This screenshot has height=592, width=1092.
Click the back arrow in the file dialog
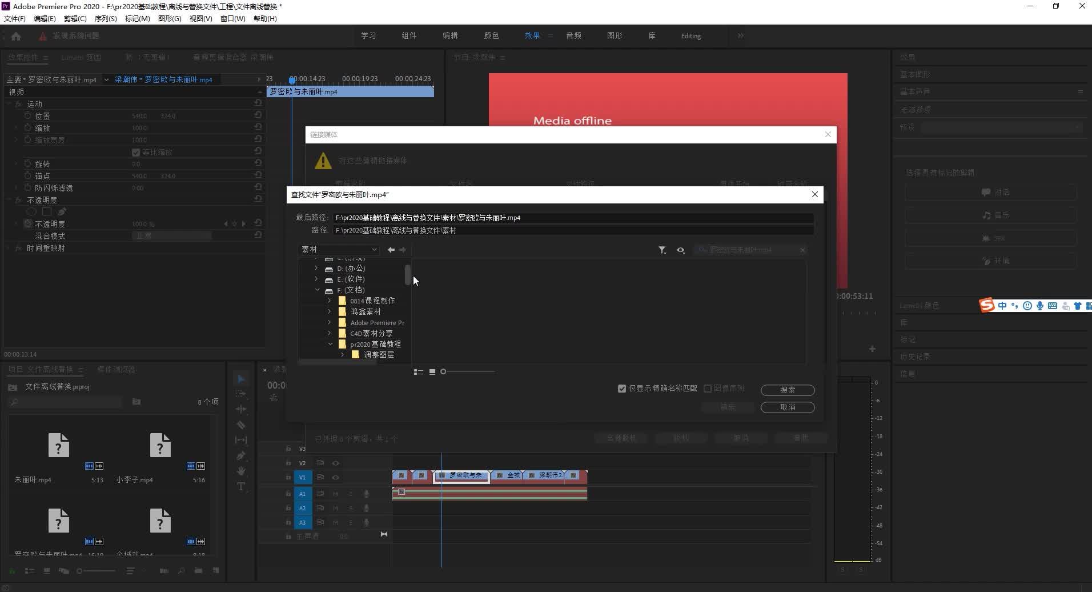[x=391, y=250]
